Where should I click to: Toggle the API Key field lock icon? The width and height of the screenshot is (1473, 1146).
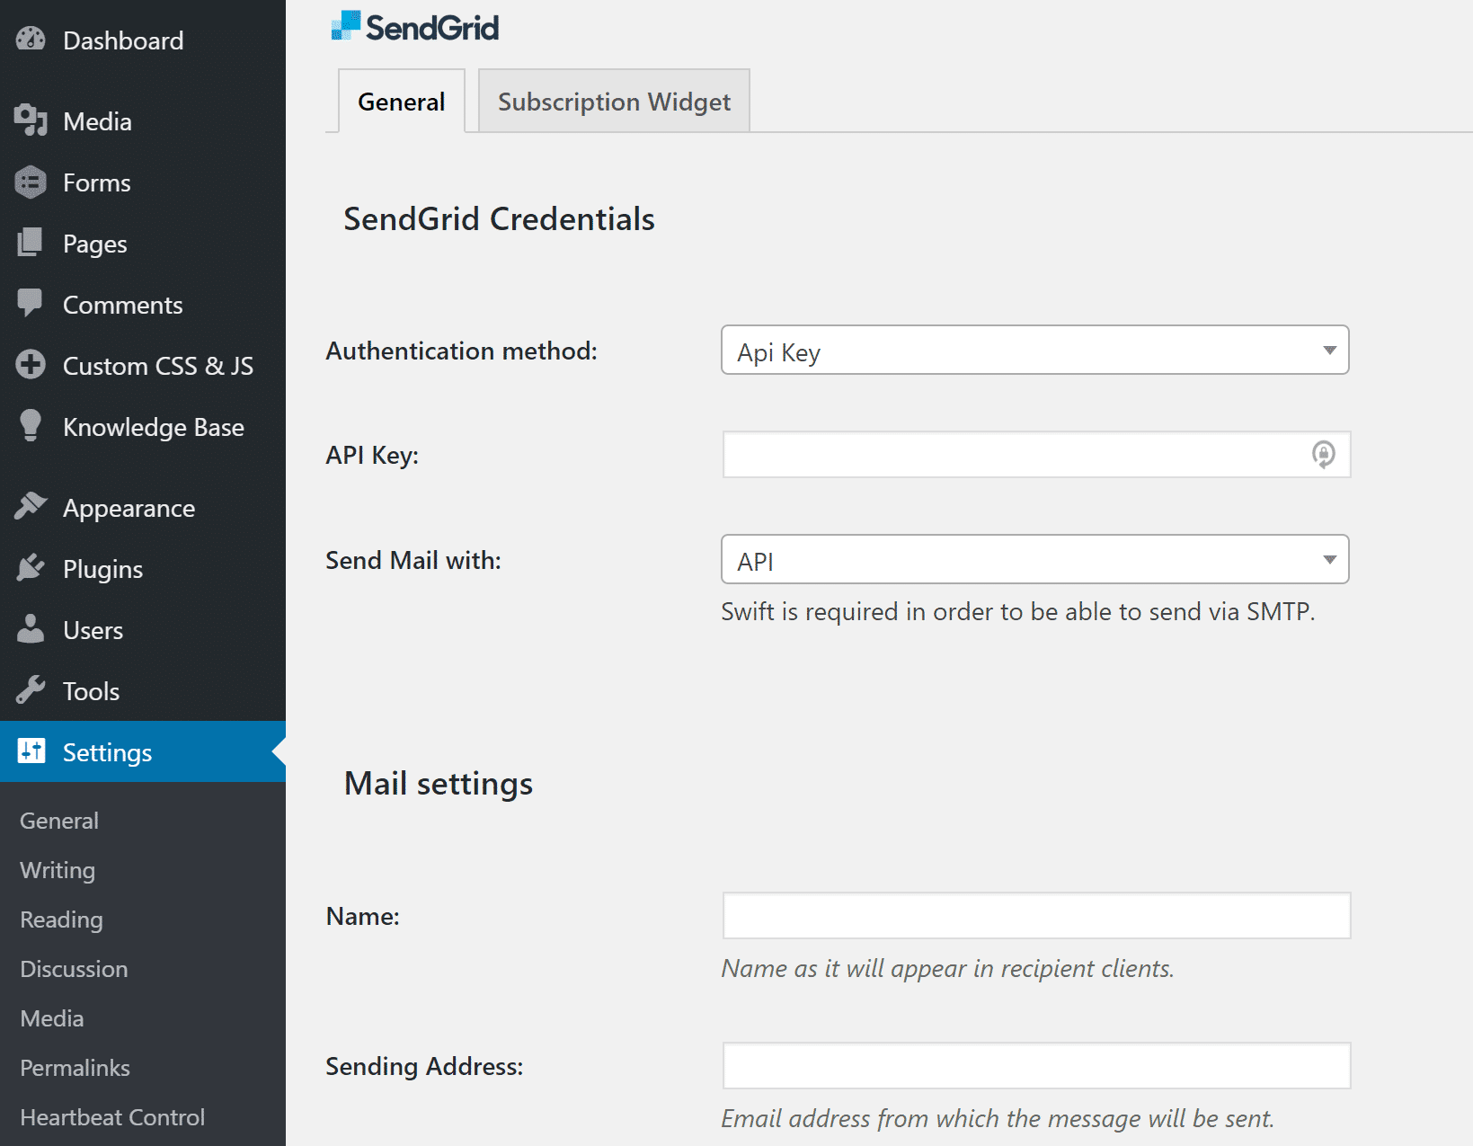[1323, 455]
